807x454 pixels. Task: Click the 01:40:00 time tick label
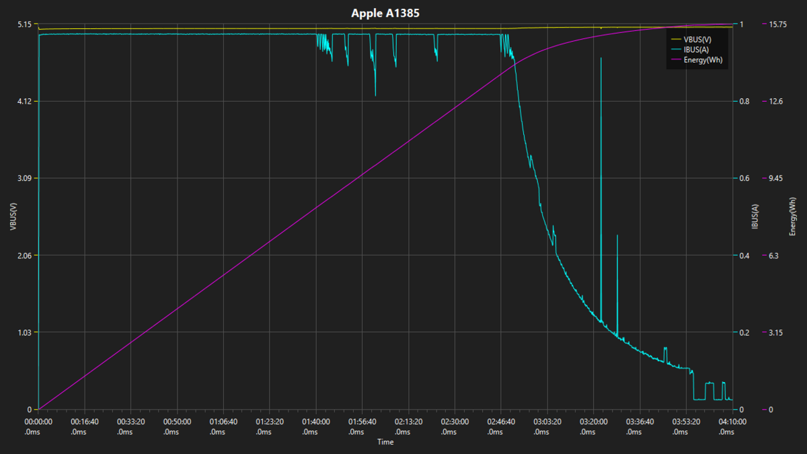316,422
